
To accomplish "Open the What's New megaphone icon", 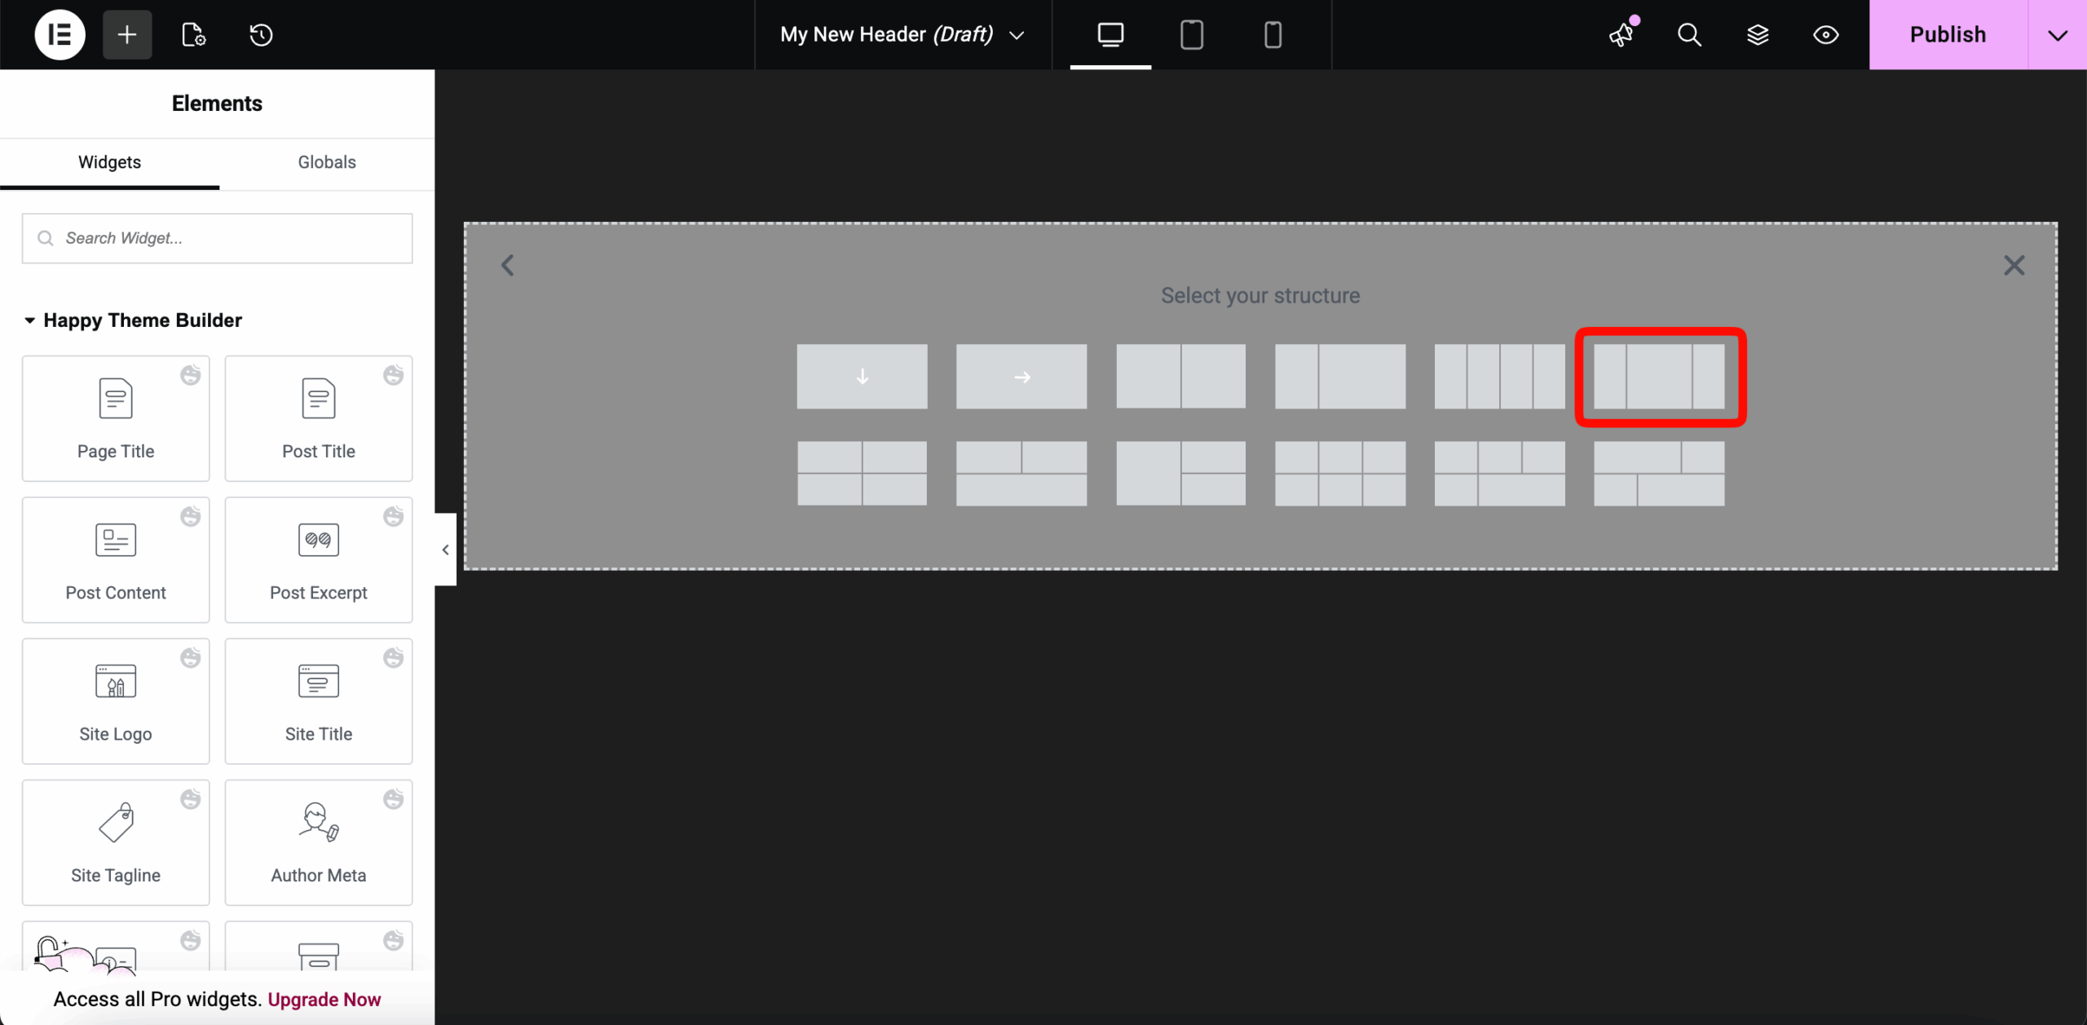I will pyautogui.click(x=1622, y=34).
